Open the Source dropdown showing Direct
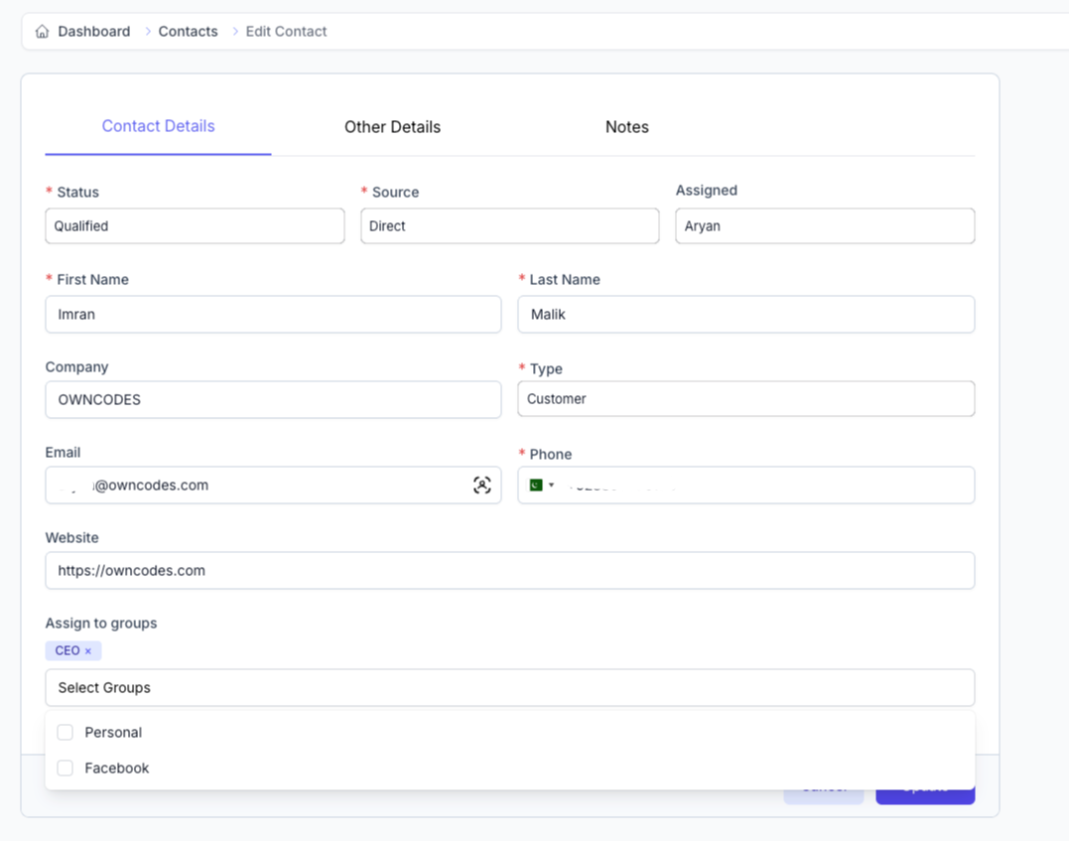This screenshot has height=841, width=1069. 509,225
